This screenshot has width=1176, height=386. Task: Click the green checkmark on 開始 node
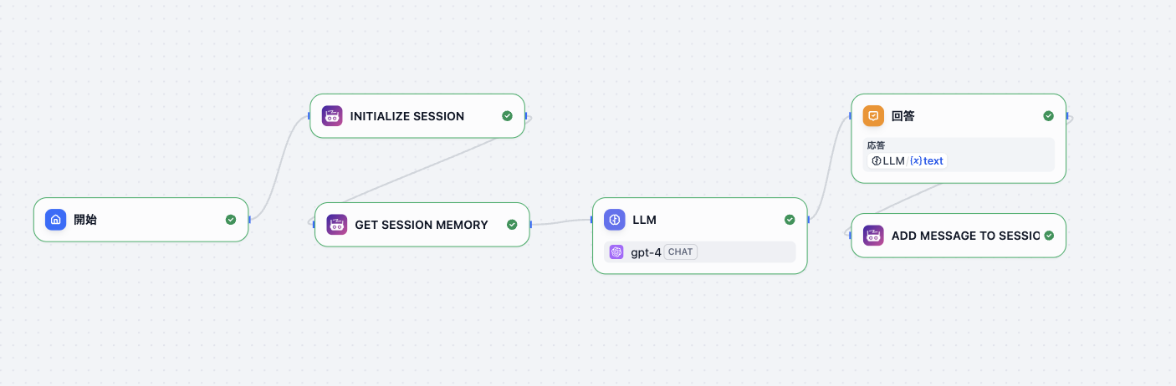pos(231,220)
